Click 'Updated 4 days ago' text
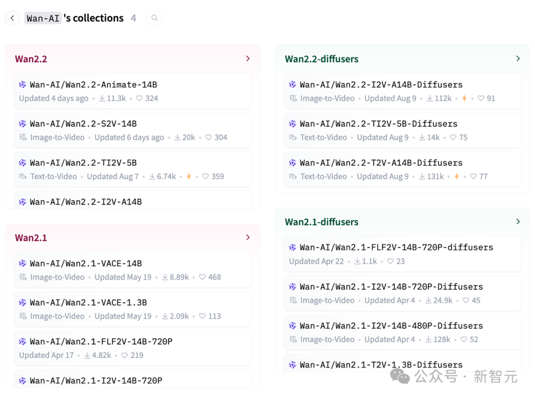The height and width of the screenshot is (398, 535). tap(53, 98)
